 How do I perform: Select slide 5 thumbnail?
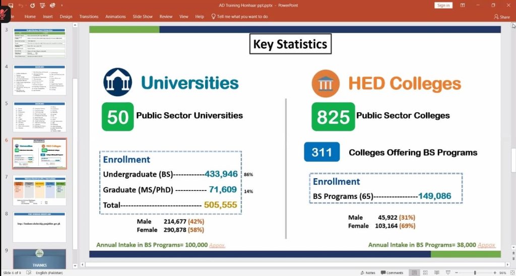pos(39,117)
